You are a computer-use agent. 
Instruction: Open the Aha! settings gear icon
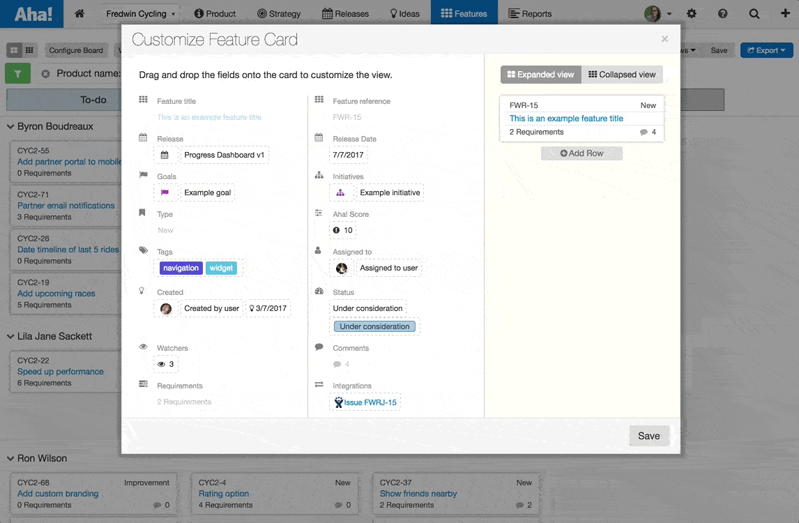(692, 13)
